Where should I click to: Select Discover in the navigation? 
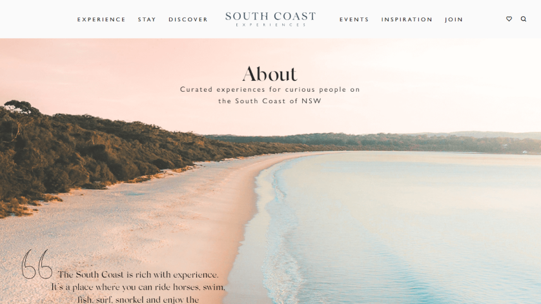pyautogui.click(x=188, y=19)
